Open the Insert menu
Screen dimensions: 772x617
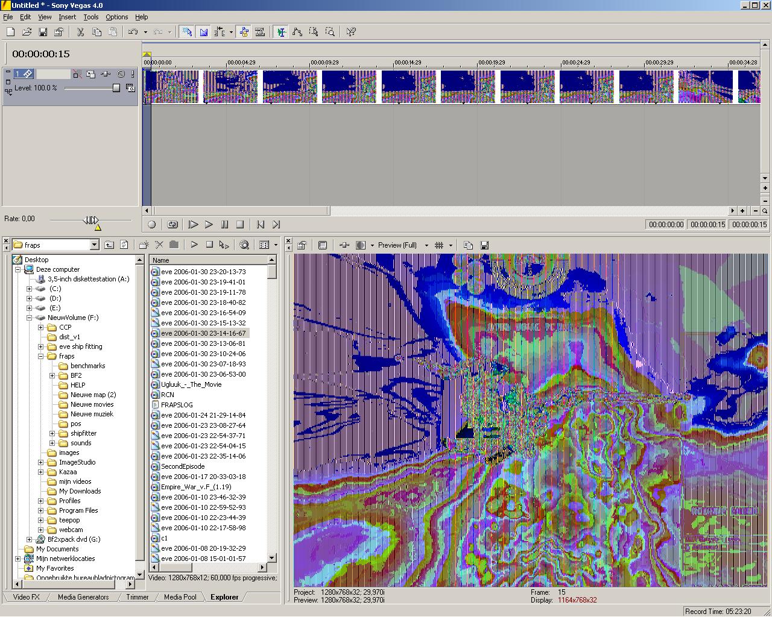(x=67, y=17)
